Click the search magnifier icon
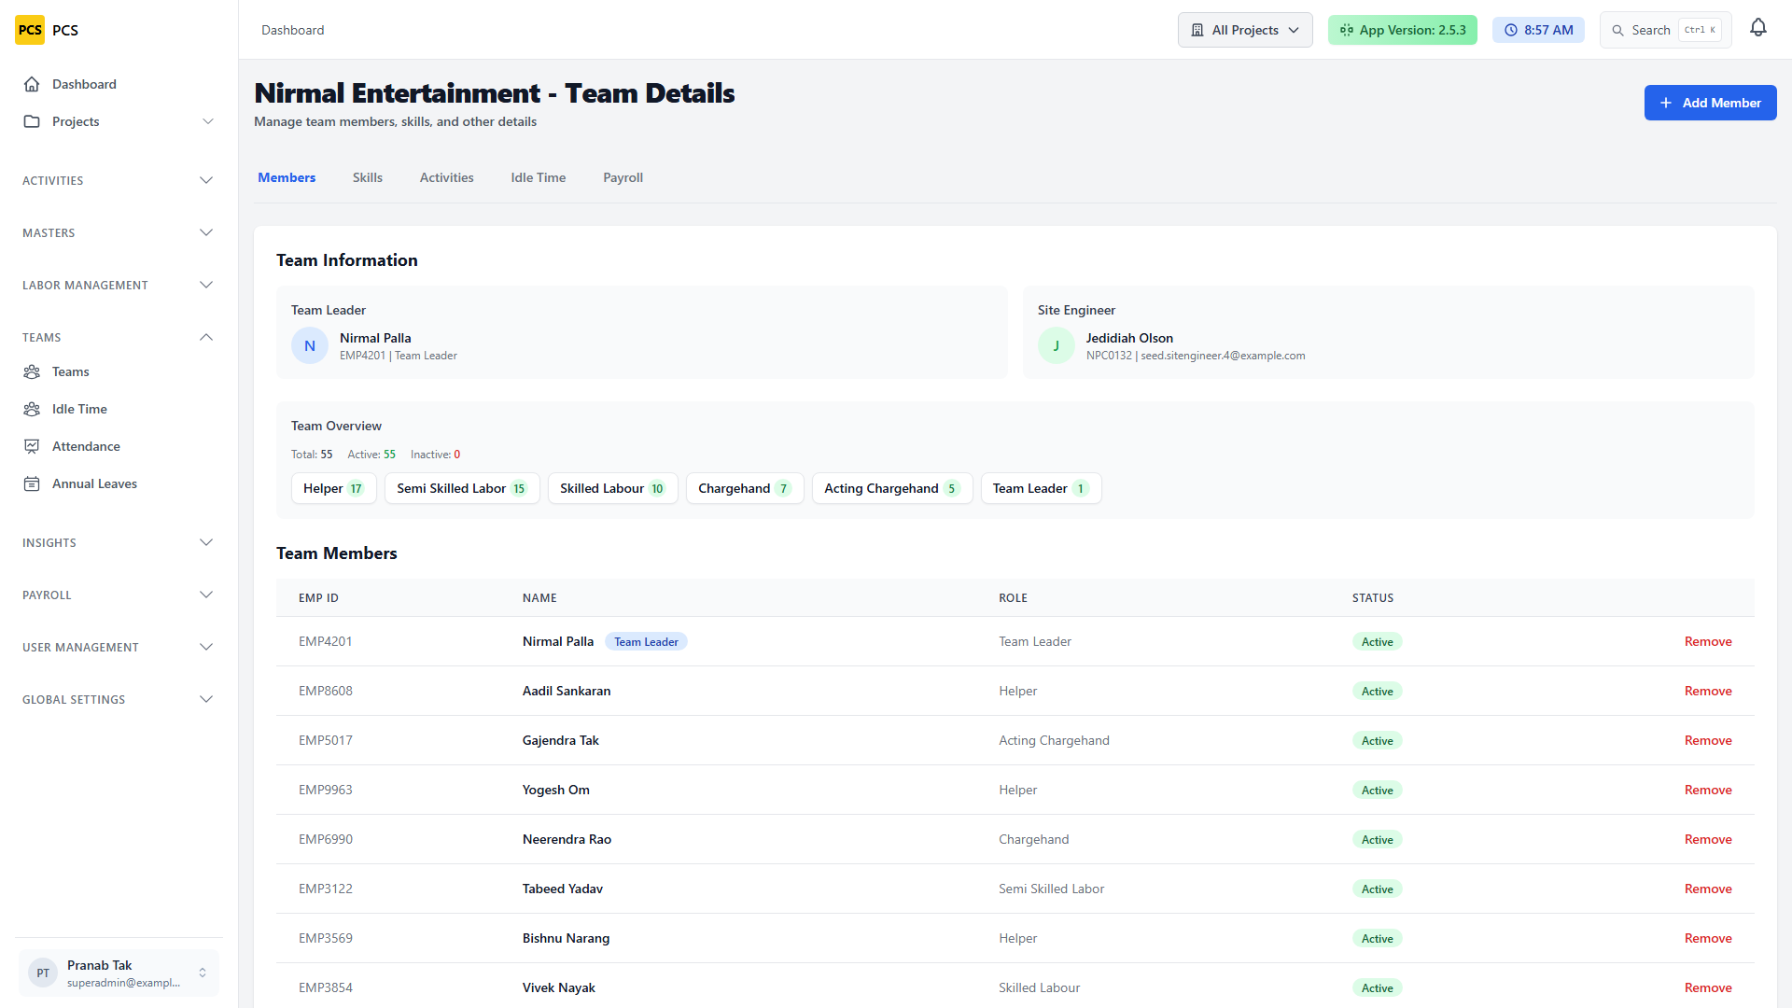The image size is (1792, 1008). coord(1618,30)
